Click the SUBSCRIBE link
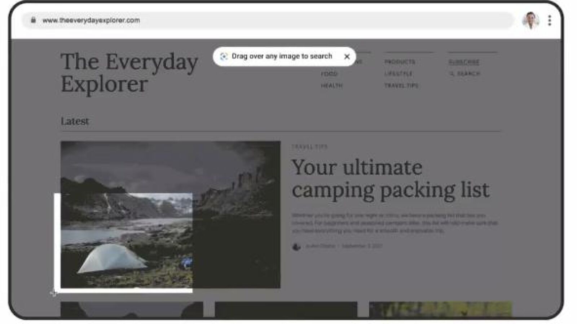 click(x=464, y=62)
